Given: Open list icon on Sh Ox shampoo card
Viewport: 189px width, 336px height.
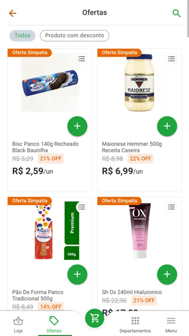Looking at the screenshot, I should click(x=171, y=207).
